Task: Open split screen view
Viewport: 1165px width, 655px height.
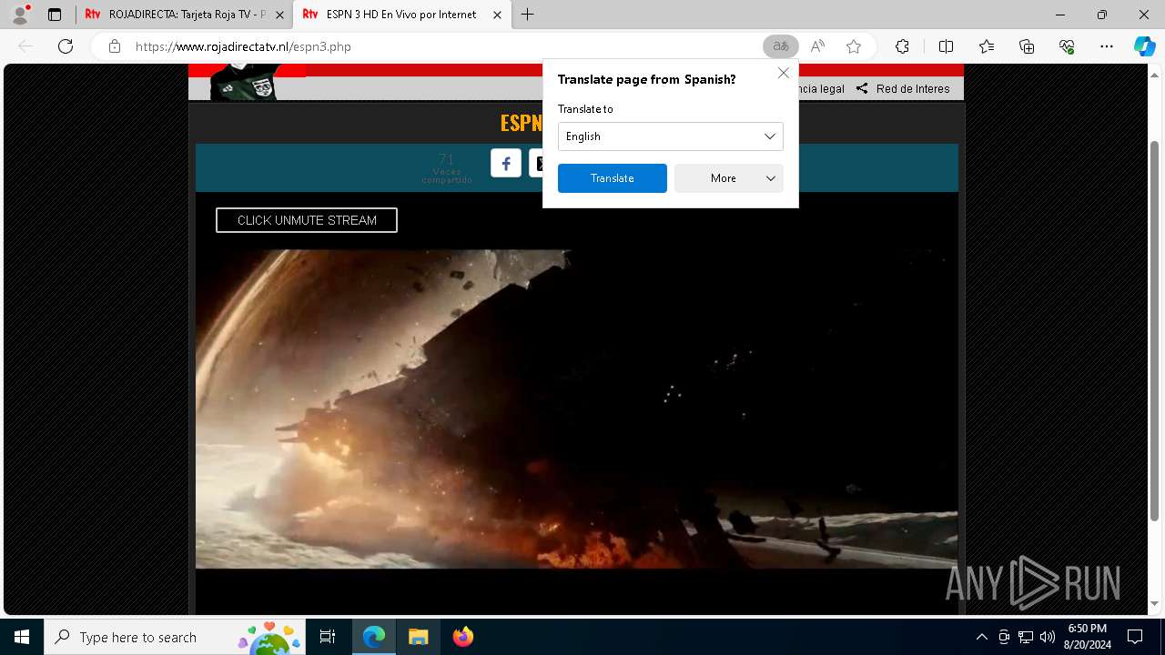Action: (946, 46)
